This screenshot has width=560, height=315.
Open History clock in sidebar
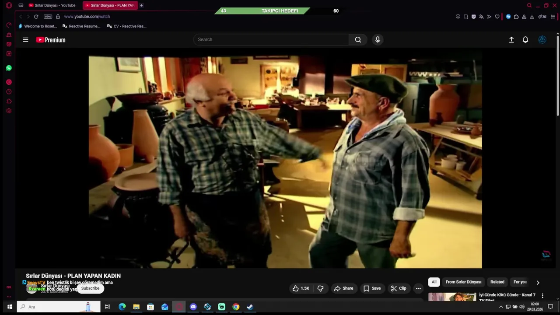[9, 92]
